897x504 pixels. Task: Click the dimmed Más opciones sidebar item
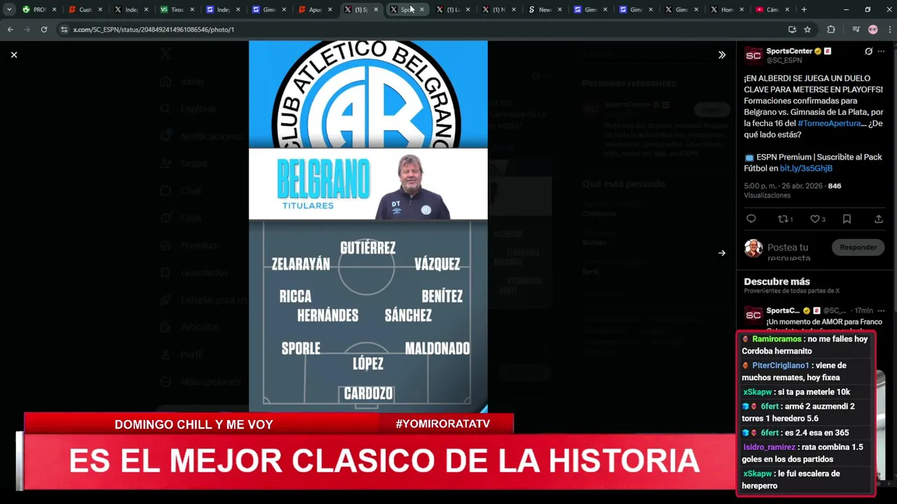pyautogui.click(x=200, y=381)
